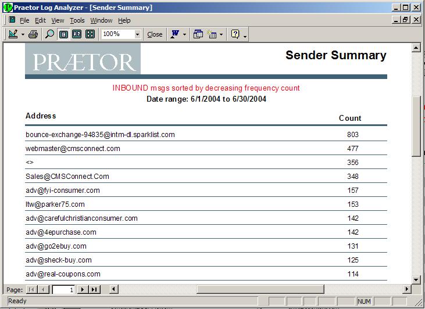Click the Count column header
This screenshot has height=309, width=425.
350,118
